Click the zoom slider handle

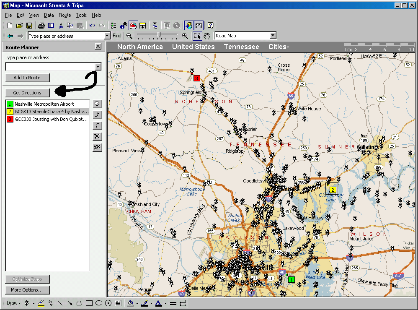coord(159,35)
